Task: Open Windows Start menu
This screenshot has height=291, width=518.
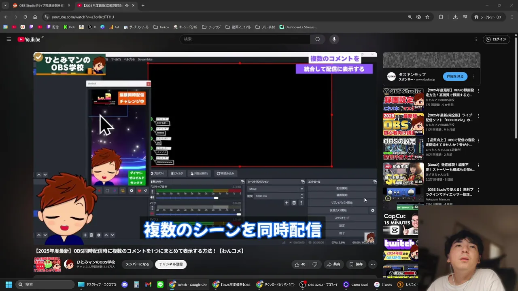Action: [8, 285]
